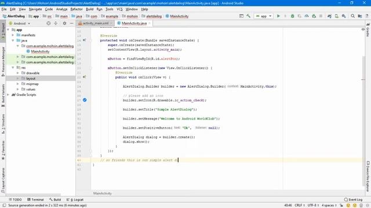Click the CRLF line separator status entry
This screenshot has width=371, height=208.
(x=300, y=206)
